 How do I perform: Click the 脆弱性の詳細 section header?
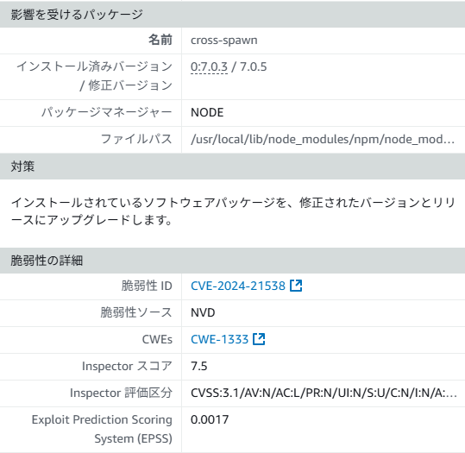[x=233, y=261]
